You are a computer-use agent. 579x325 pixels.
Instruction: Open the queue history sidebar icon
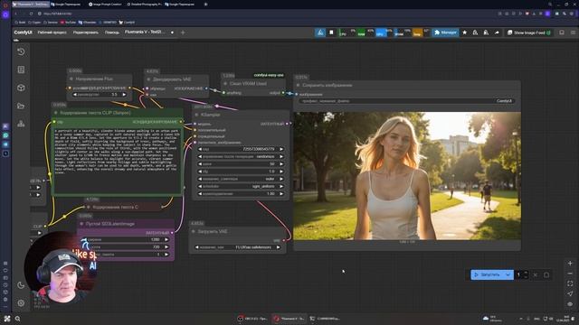(x=21, y=51)
